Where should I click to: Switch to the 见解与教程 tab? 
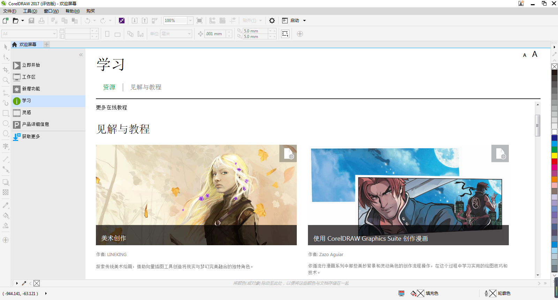[x=146, y=87]
